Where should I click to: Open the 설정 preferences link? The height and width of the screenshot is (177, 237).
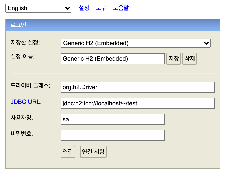click(84, 8)
